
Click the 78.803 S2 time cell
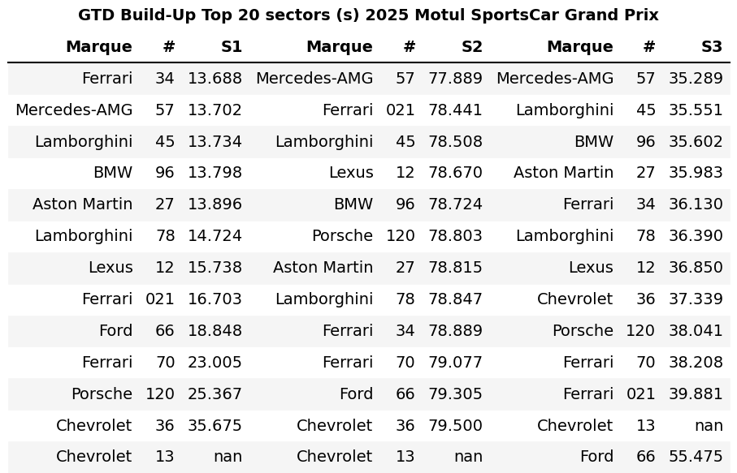455,236
